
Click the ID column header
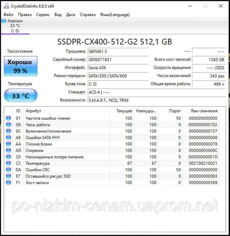pos(18,111)
